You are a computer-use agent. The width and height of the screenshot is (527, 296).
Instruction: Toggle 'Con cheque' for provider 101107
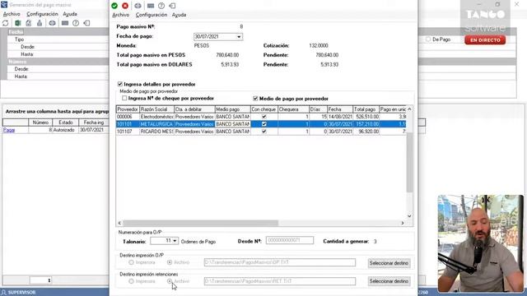pyautogui.click(x=264, y=132)
